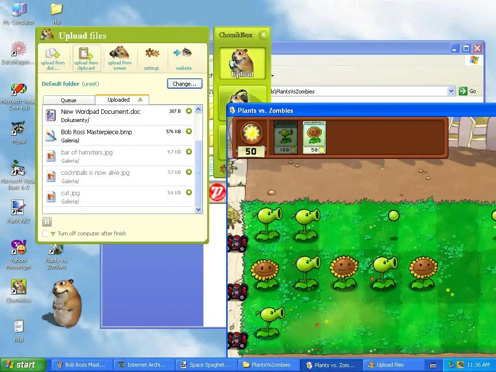Launch the Mypal browser shortcut
This screenshot has height=372, width=496.
(19, 132)
